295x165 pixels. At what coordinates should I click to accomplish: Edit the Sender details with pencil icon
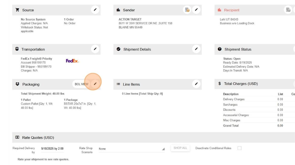coord(196,10)
